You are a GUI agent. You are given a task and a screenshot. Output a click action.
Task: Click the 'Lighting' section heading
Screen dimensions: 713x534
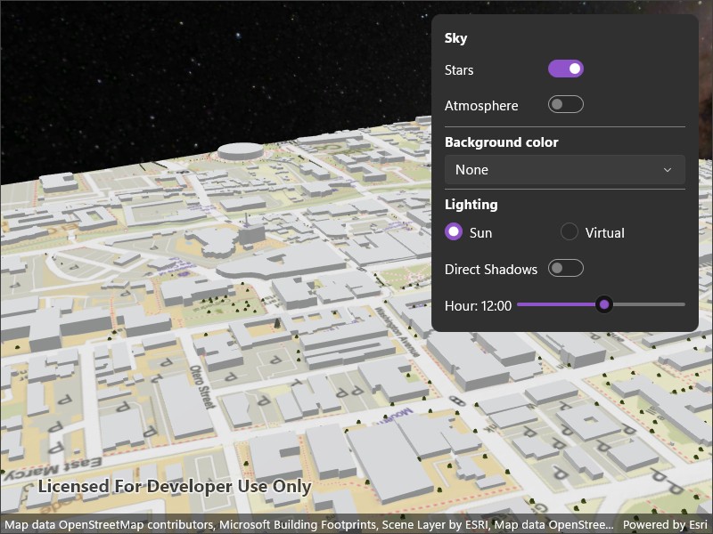[471, 205]
